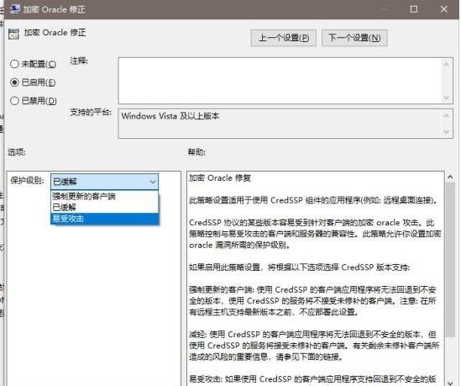
Task: Click down arrow of 支持的平台 scrollbar
Action: (x=446, y=132)
